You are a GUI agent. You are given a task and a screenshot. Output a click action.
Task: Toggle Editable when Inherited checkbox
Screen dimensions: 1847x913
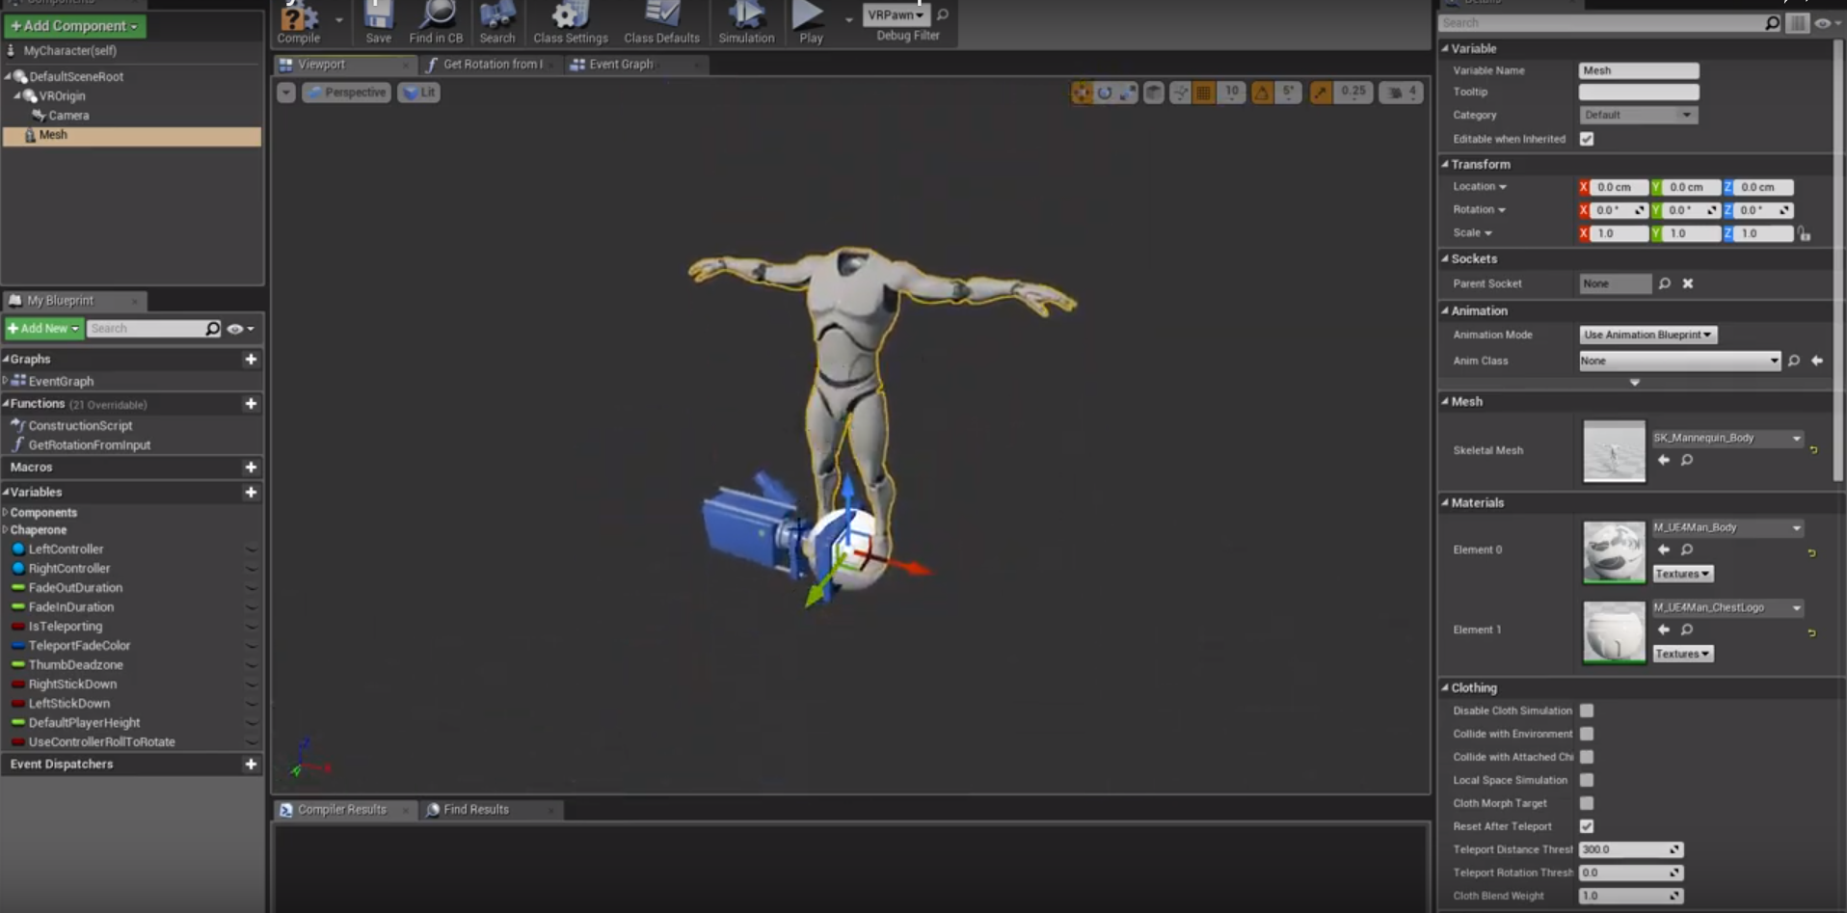click(1587, 139)
